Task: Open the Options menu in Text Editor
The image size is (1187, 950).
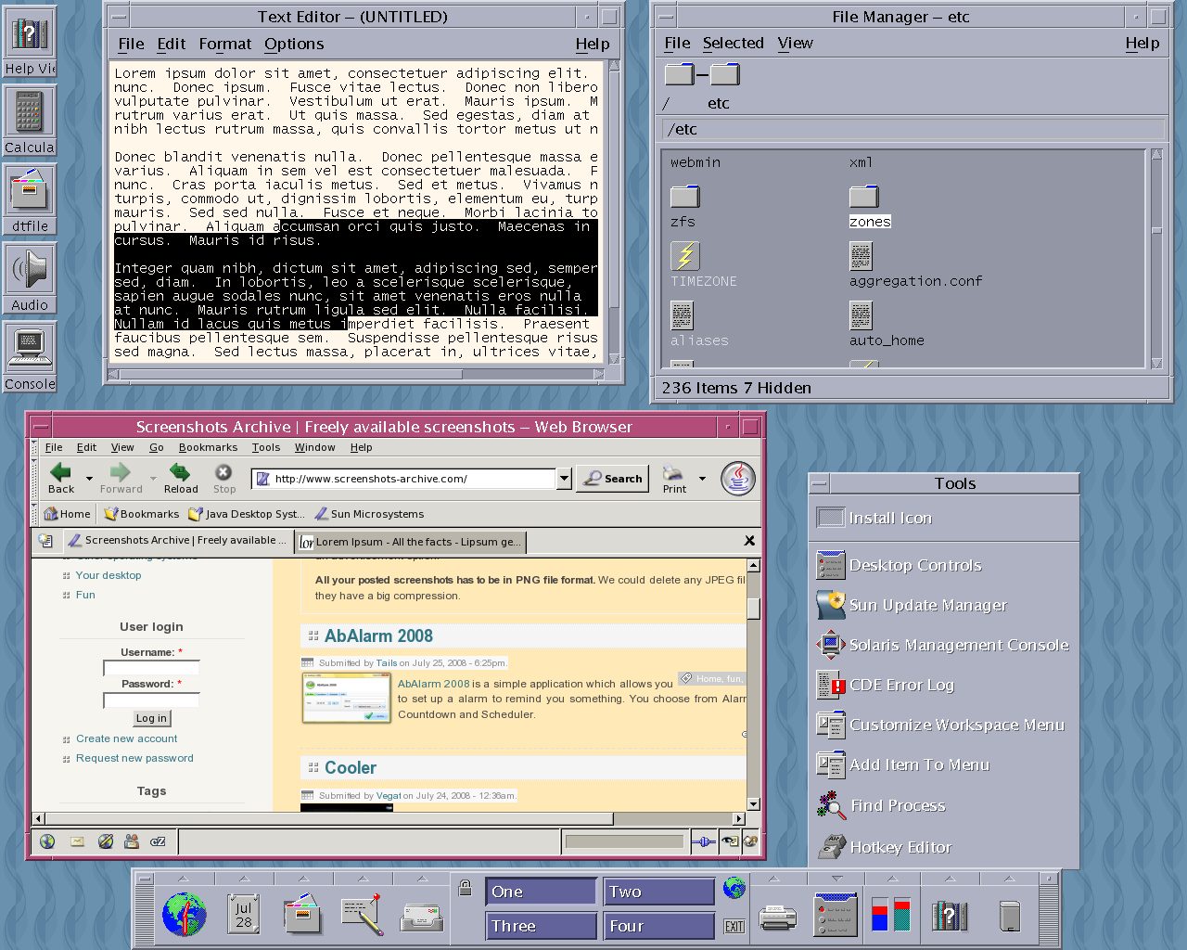Action: tap(294, 44)
